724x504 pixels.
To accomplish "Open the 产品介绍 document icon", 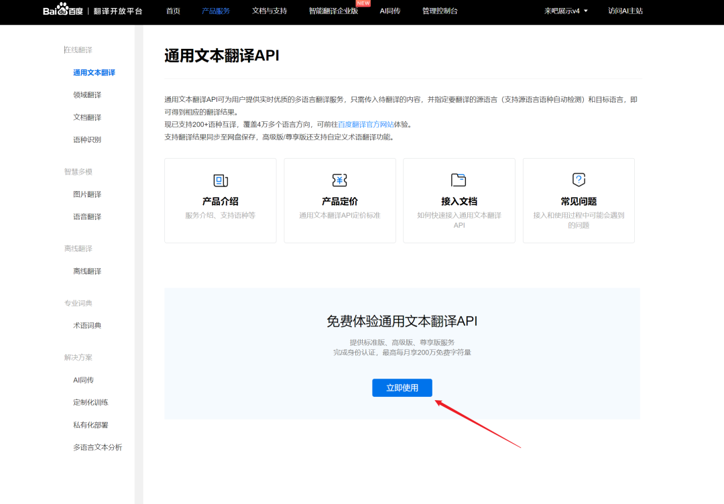I will tap(221, 180).
